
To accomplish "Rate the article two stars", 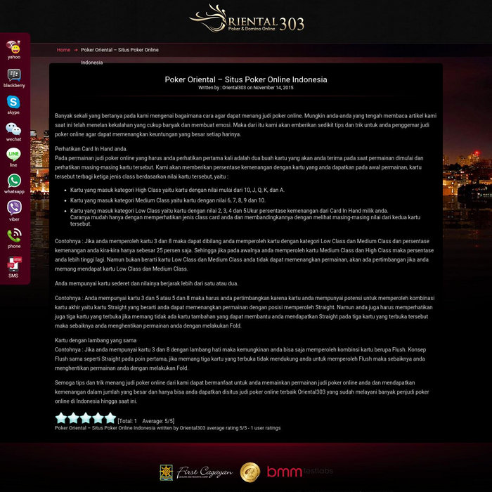I will [73, 418].
